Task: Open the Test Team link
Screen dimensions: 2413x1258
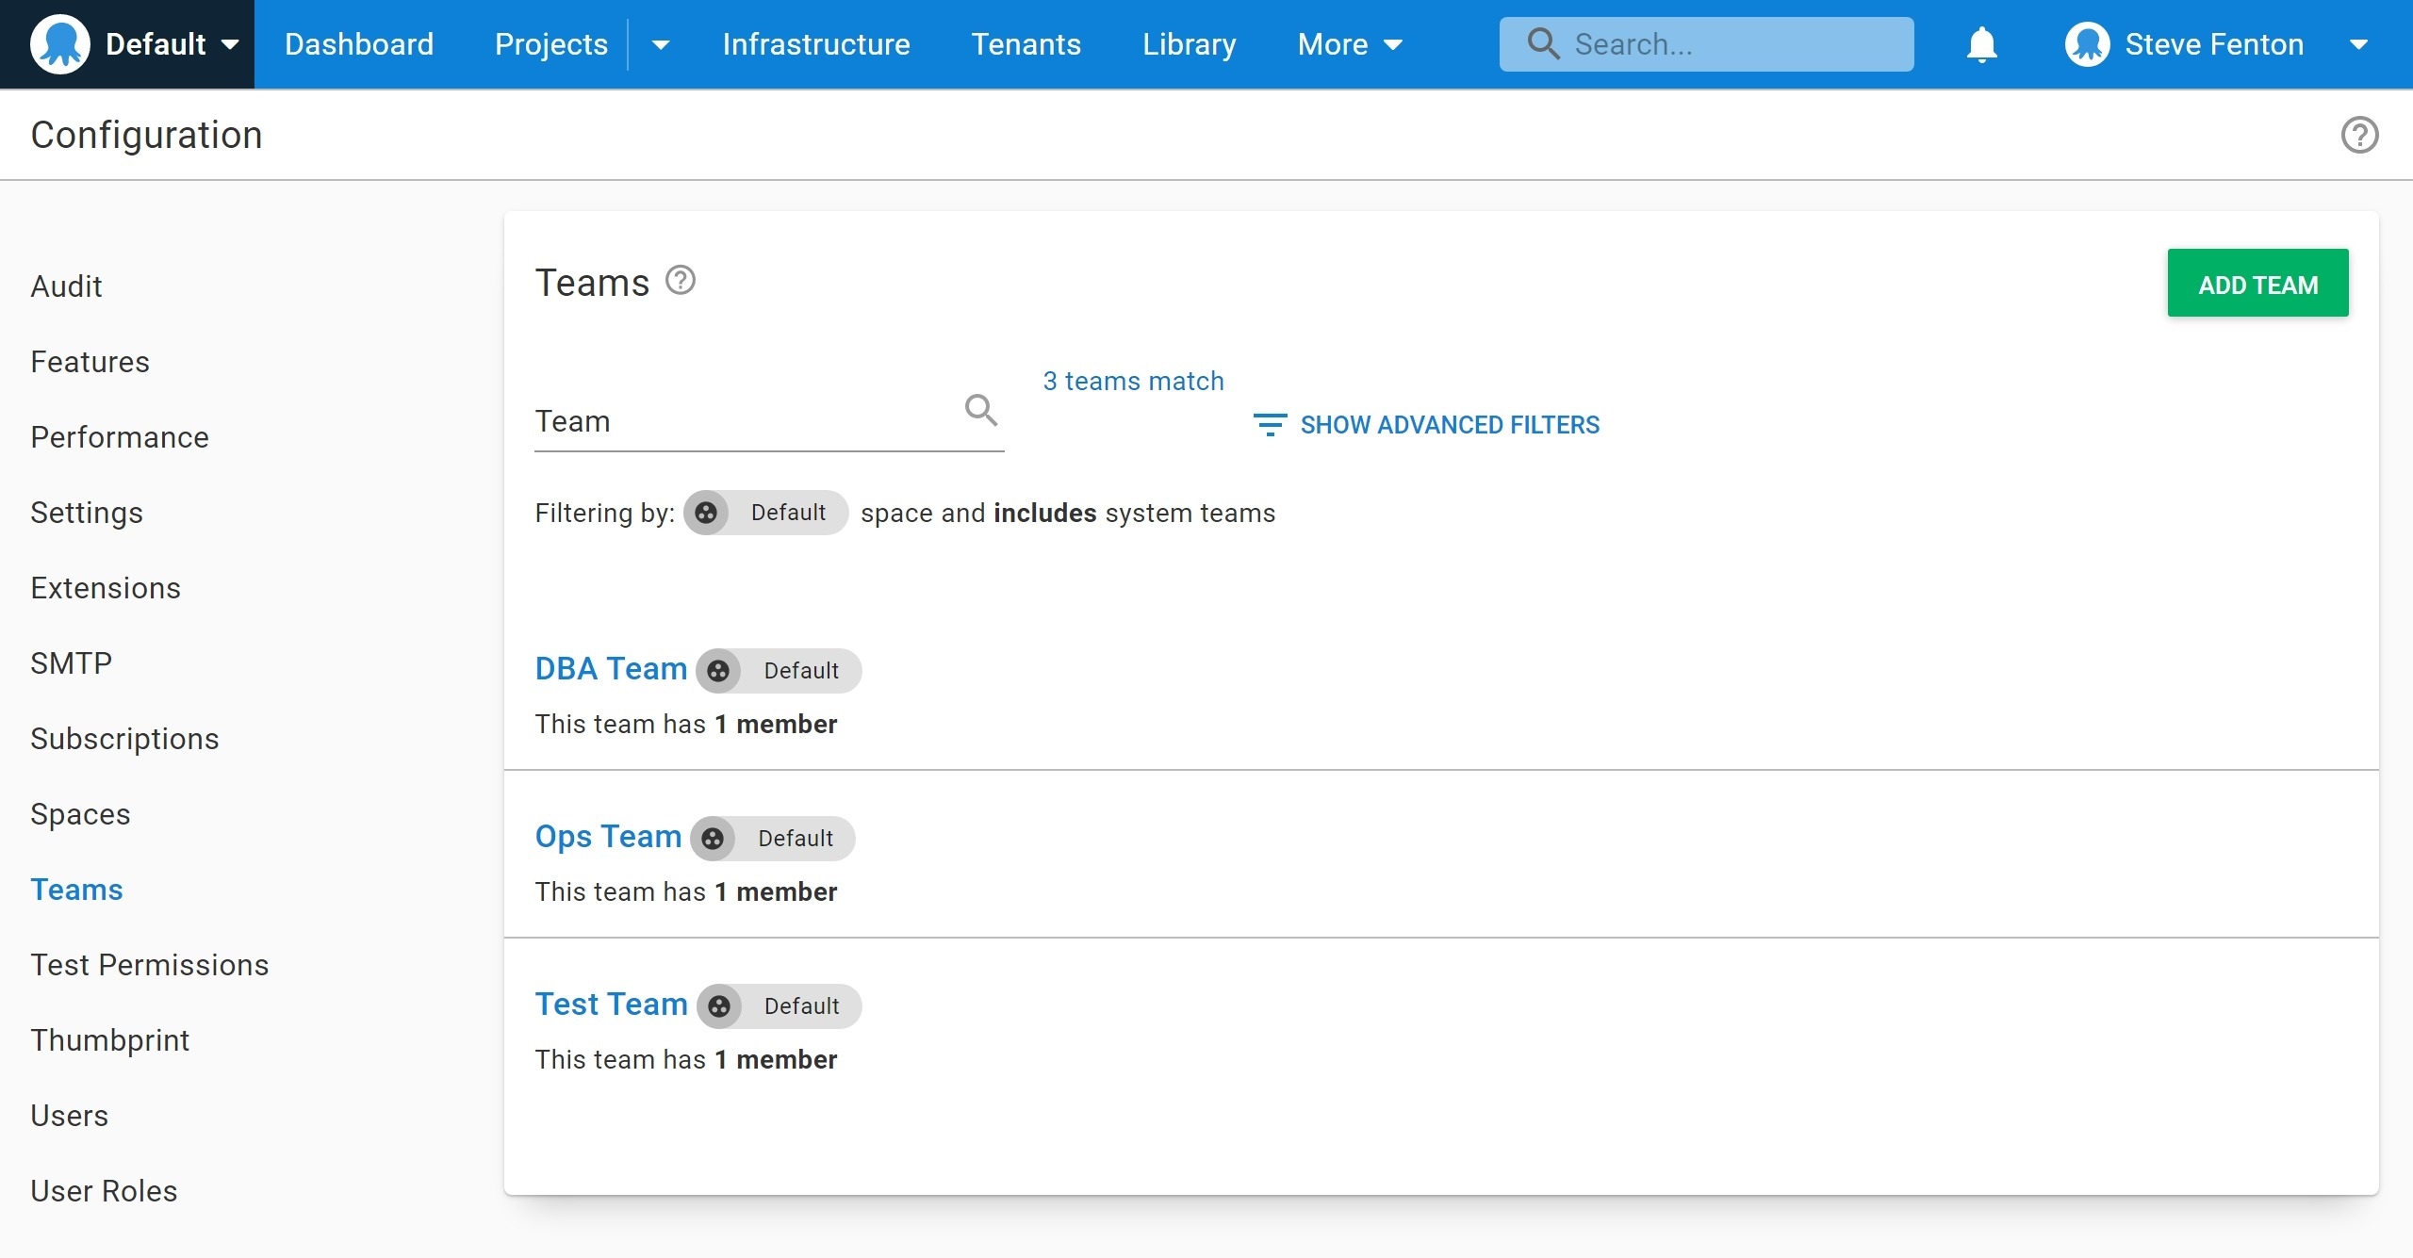Action: click(x=611, y=1005)
